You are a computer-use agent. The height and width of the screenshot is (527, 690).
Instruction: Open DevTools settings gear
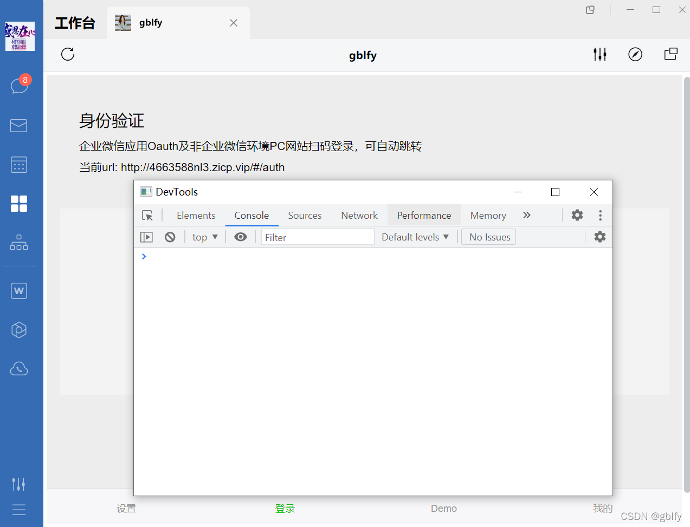click(576, 215)
